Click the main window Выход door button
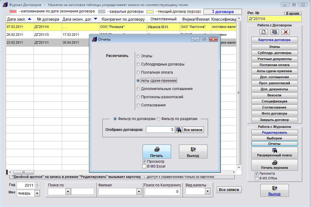The width and height of the screenshot is (311, 207). (x=274, y=190)
